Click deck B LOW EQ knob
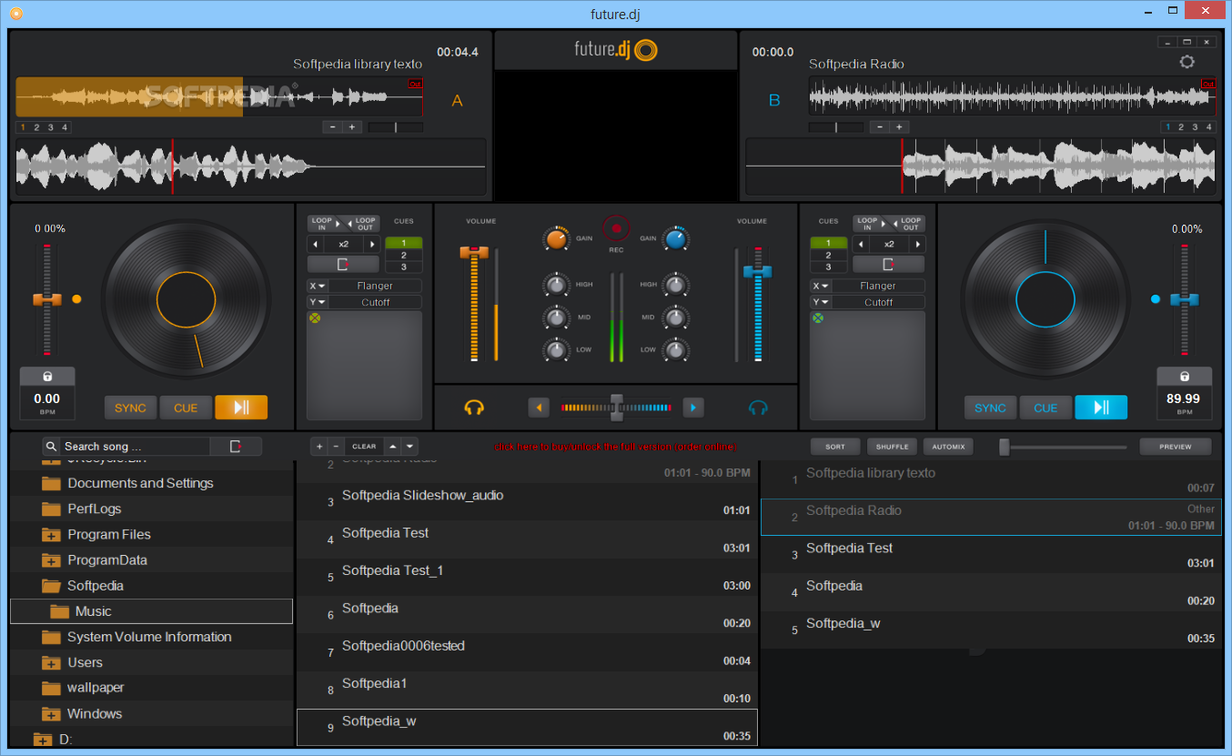Screen dimensions: 1232x756 [x=675, y=349]
